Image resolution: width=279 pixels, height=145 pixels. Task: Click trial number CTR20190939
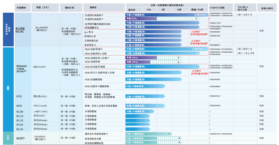pyautogui.click(x=215, y=87)
